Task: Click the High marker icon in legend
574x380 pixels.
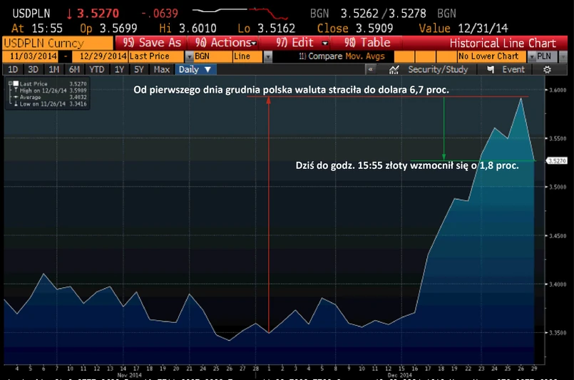Action: tap(16, 91)
